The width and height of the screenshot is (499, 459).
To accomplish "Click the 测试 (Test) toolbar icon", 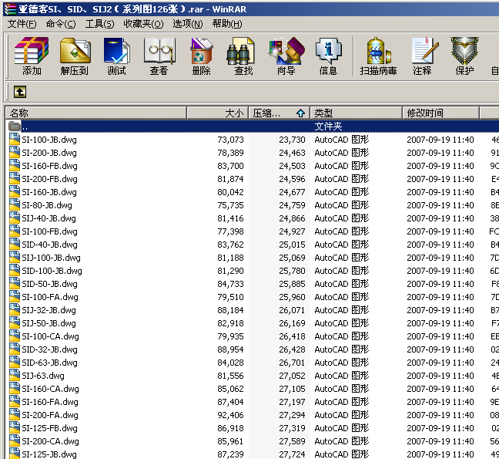I will click(x=117, y=51).
